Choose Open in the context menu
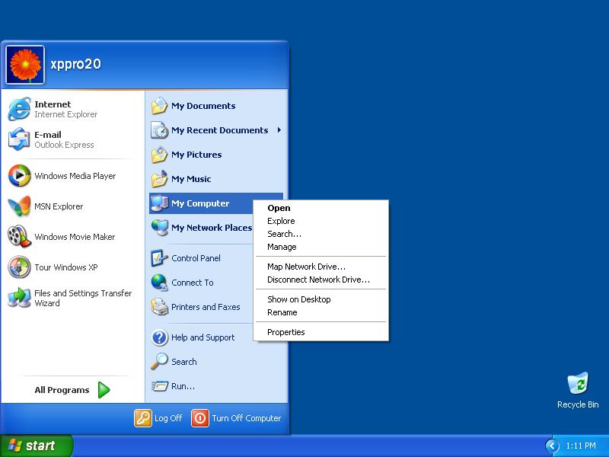Screen dimensions: 609x457 pyautogui.click(x=320, y=208)
